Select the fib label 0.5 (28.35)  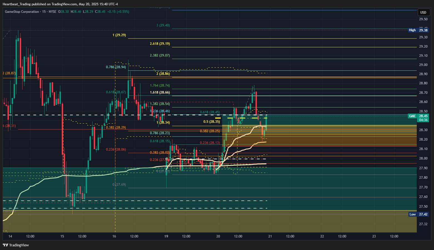(x=212, y=122)
